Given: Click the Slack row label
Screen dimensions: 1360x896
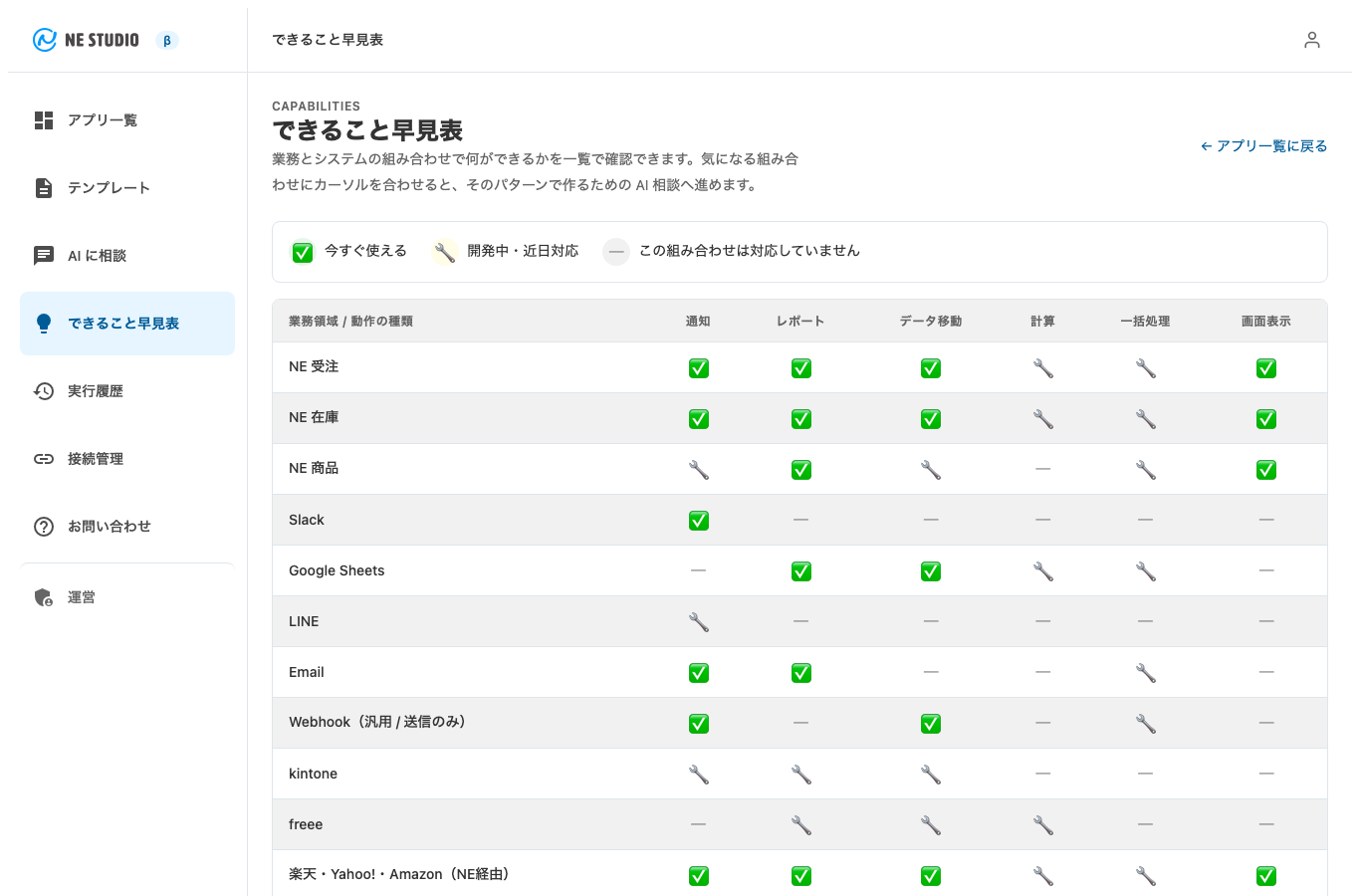Looking at the screenshot, I should coord(307,520).
